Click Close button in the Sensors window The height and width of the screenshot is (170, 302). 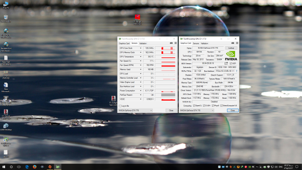click(x=171, y=110)
